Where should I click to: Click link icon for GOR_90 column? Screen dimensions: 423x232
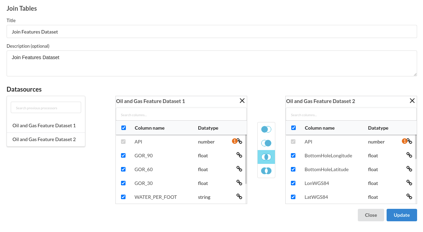pyautogui.click(x=239, y=155)
